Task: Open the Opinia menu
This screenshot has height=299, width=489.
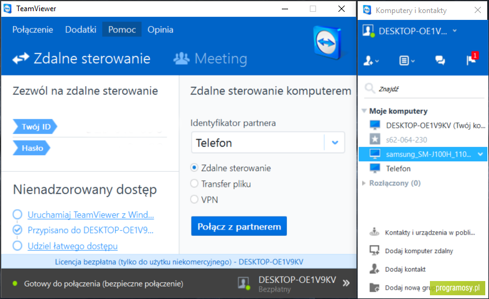Action: (161, 30)
